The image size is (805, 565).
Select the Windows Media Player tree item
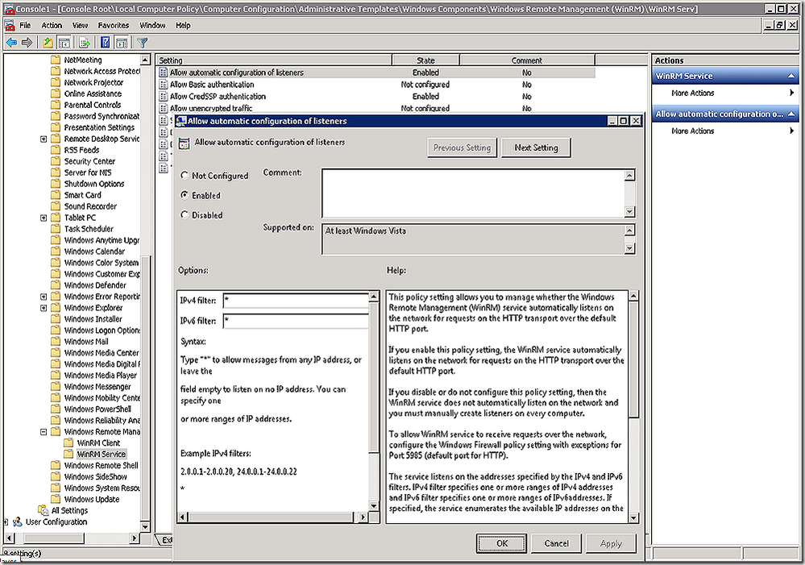coord(101,376)
